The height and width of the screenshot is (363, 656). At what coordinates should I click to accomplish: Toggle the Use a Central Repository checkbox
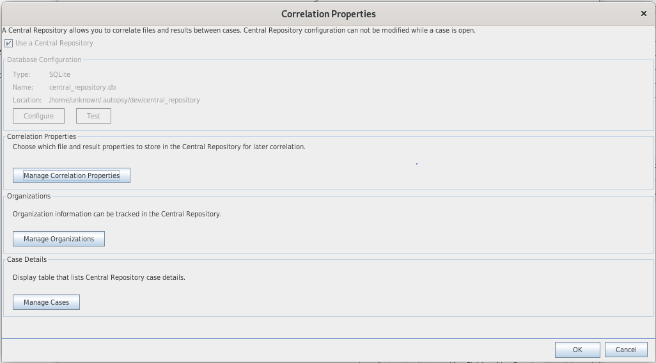[9, 44]
